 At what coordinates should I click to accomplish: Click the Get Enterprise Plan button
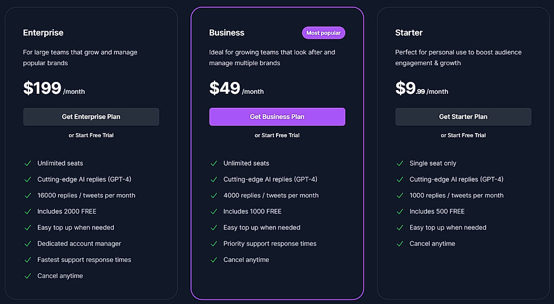click(91, 117)
